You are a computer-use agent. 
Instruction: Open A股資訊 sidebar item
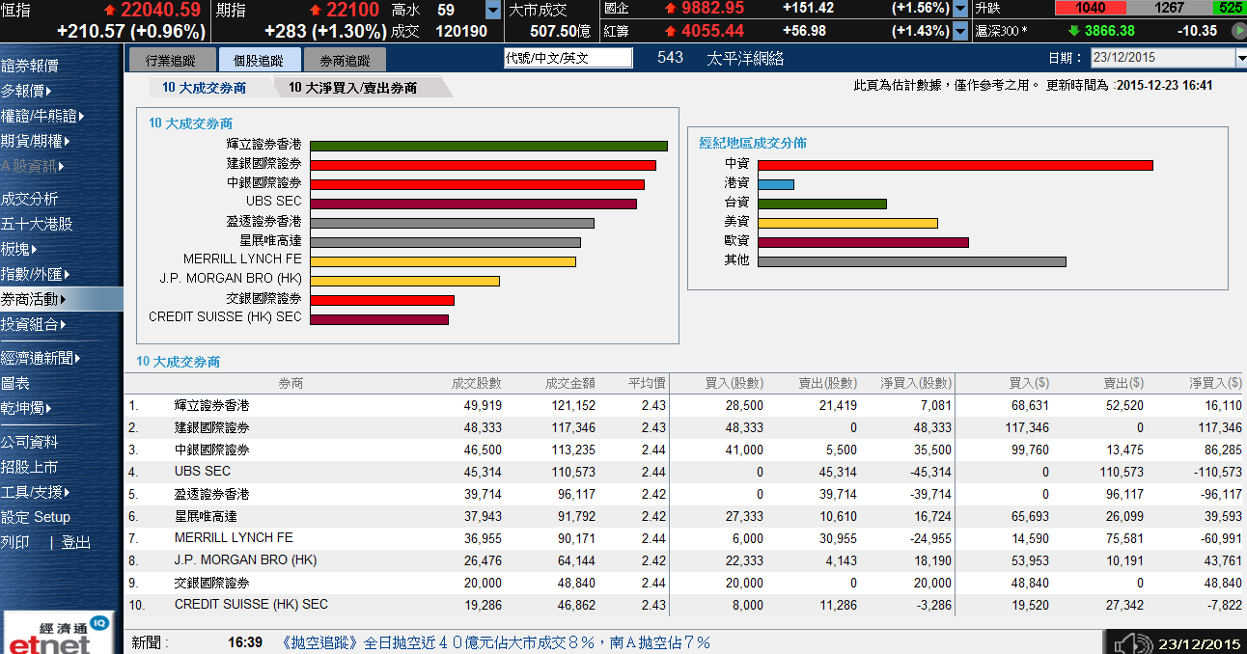(x=32, y=166)
